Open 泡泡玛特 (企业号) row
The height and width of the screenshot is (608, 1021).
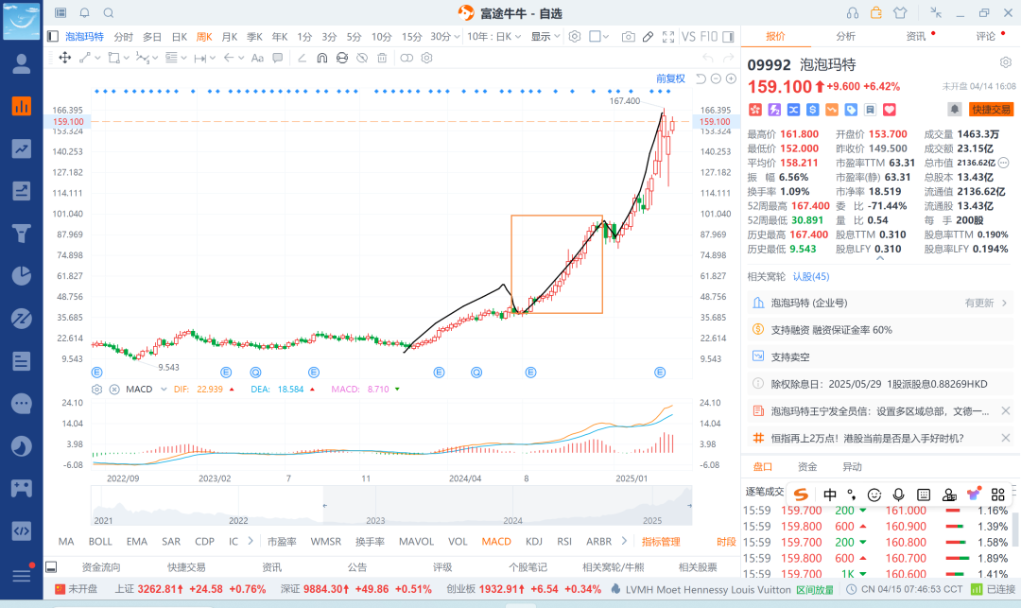(880, 303)
